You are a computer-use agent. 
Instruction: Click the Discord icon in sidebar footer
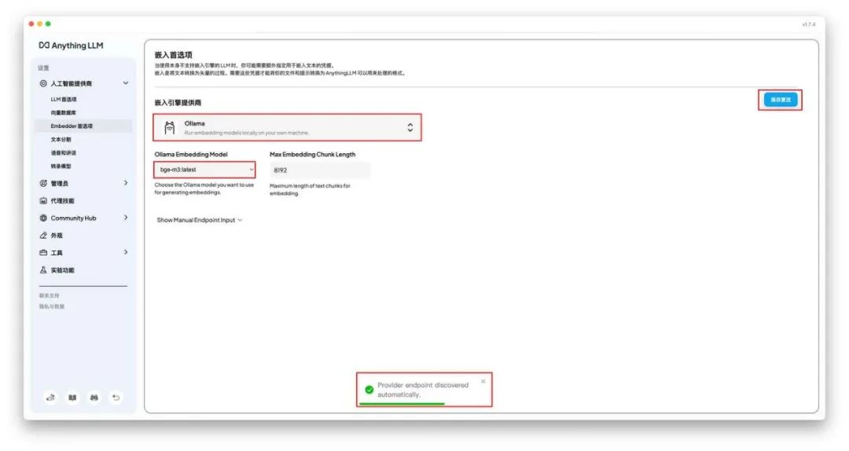click(94, 398)
